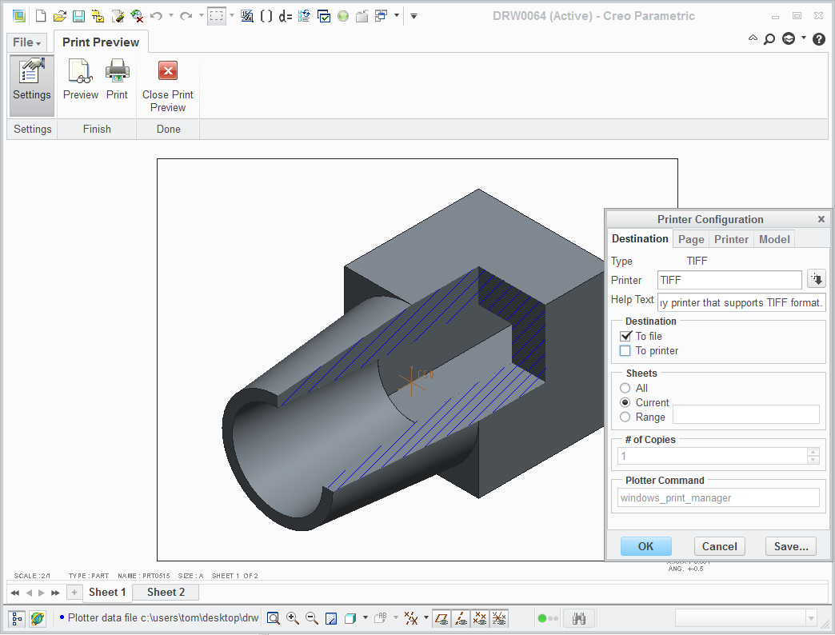Select the Range sheets radio button
Image resolution: width=835 pixels, height=635 pixels.
[625, 417]
